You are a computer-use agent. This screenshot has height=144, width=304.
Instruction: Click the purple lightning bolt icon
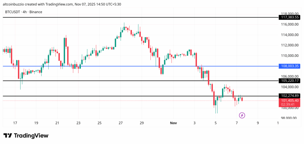[242, 115]
